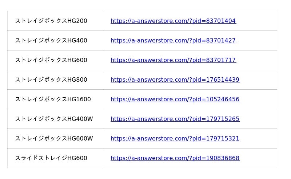Select the ストレイジボックスHG600 cell text
291x179 pixels.
tap(51, 60)
